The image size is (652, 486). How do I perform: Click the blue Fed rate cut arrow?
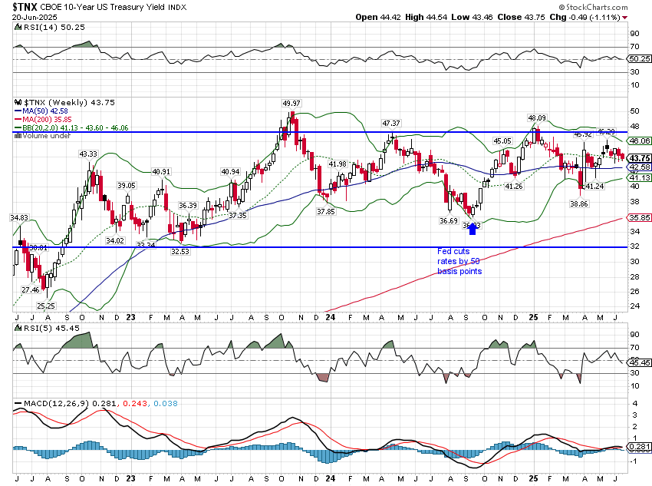472,229
